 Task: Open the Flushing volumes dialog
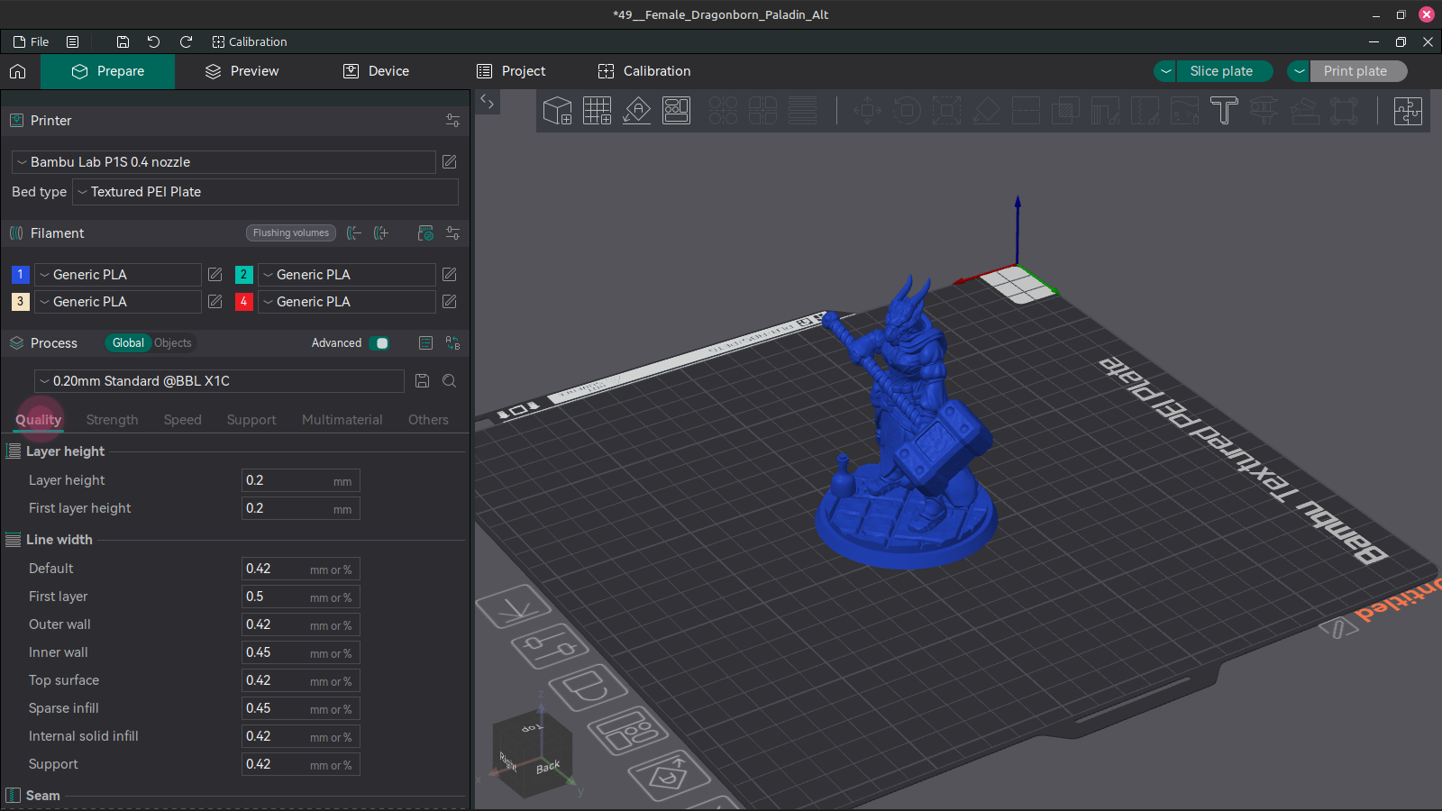click(290, 232)
